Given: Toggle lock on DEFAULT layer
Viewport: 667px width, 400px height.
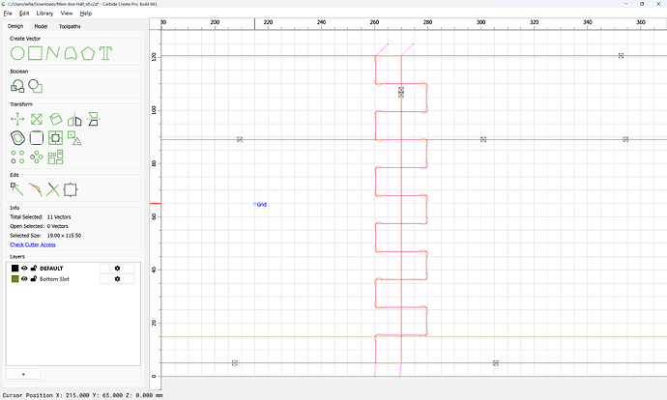Looking at the screenshot, I should tap(34, 269).
